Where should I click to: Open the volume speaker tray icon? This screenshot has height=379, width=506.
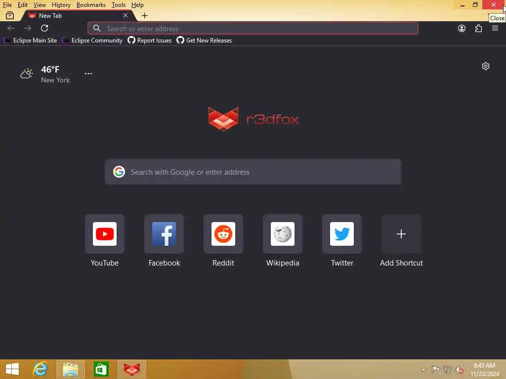click(x=460, y=370)
